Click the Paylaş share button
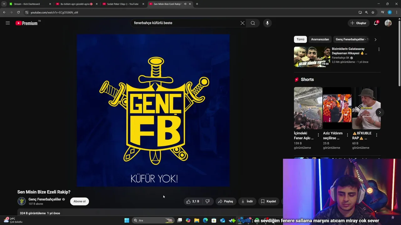This screenshot has width=401, height=225. [x=226, y=201]
